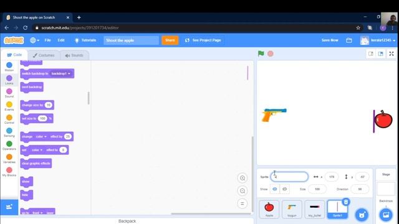Click the x position field
This screenshot has width=399, height=224.
click(x=332, y=177)
